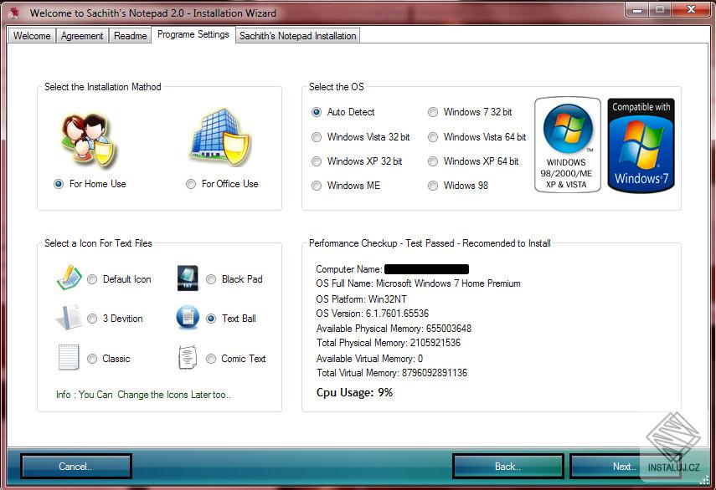
Task: Click the Text Ball blue icon
Action: 188,317
